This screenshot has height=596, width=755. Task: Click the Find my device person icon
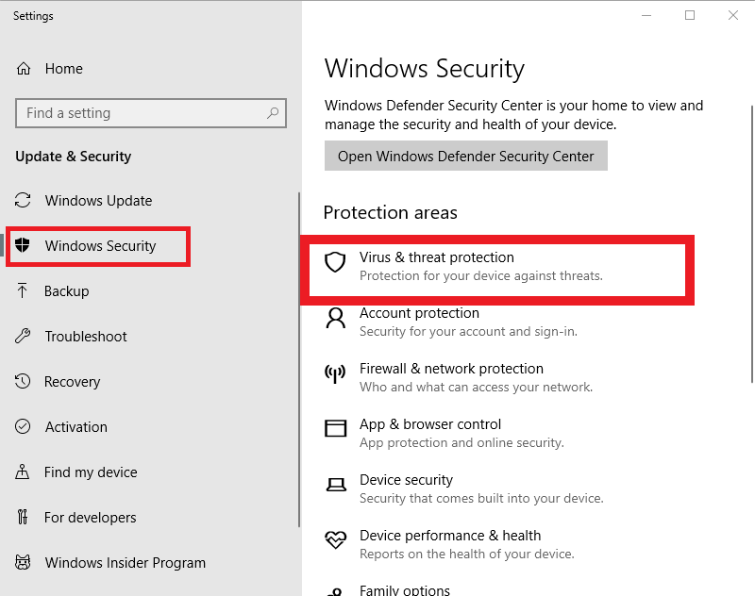24,472
